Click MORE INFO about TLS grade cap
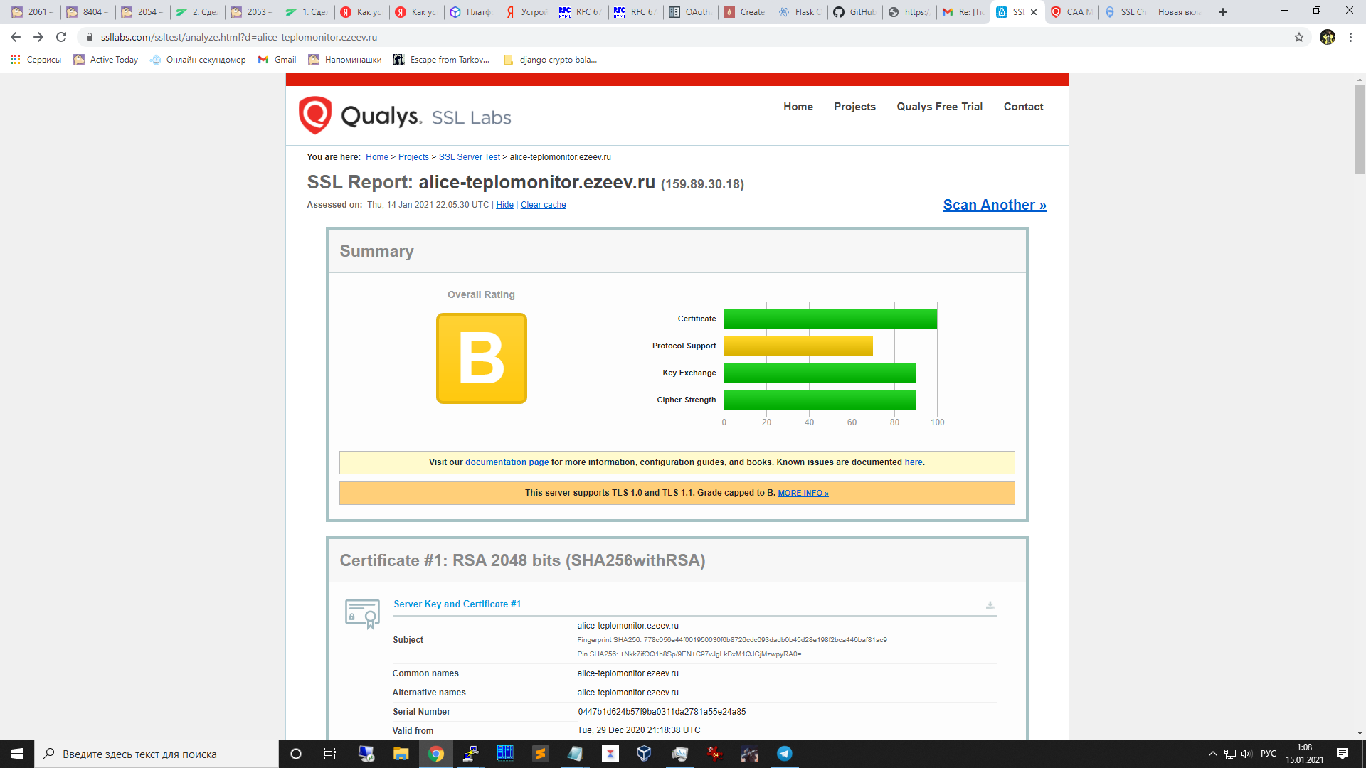This screenshot has height=768, width=1366. pyautogui.click(x=803, y=493)
